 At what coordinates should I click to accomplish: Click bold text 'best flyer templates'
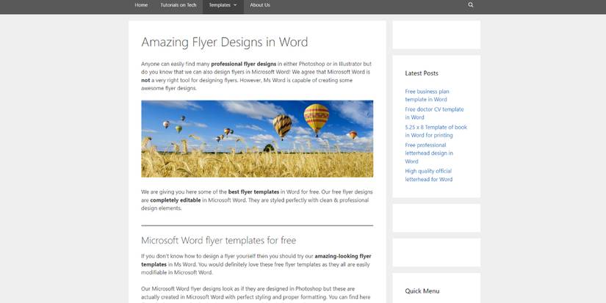(x=253, y=191)
